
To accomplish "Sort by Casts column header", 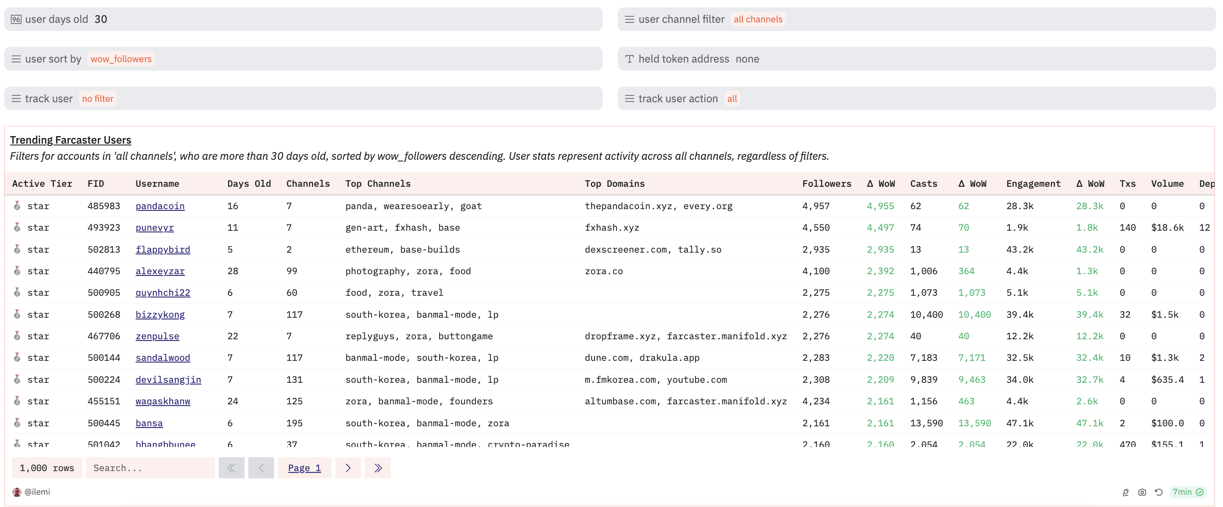I will point(924,183).
